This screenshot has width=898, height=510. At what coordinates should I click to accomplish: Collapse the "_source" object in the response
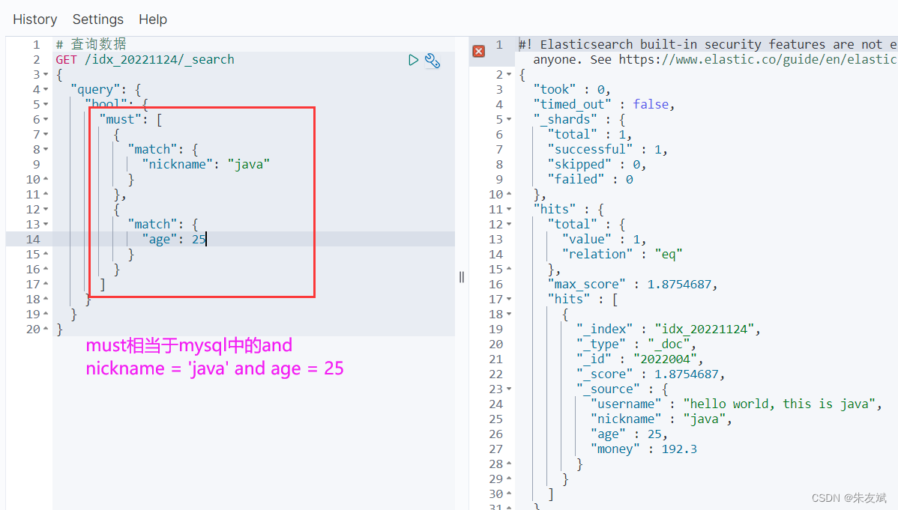[510, 388]
